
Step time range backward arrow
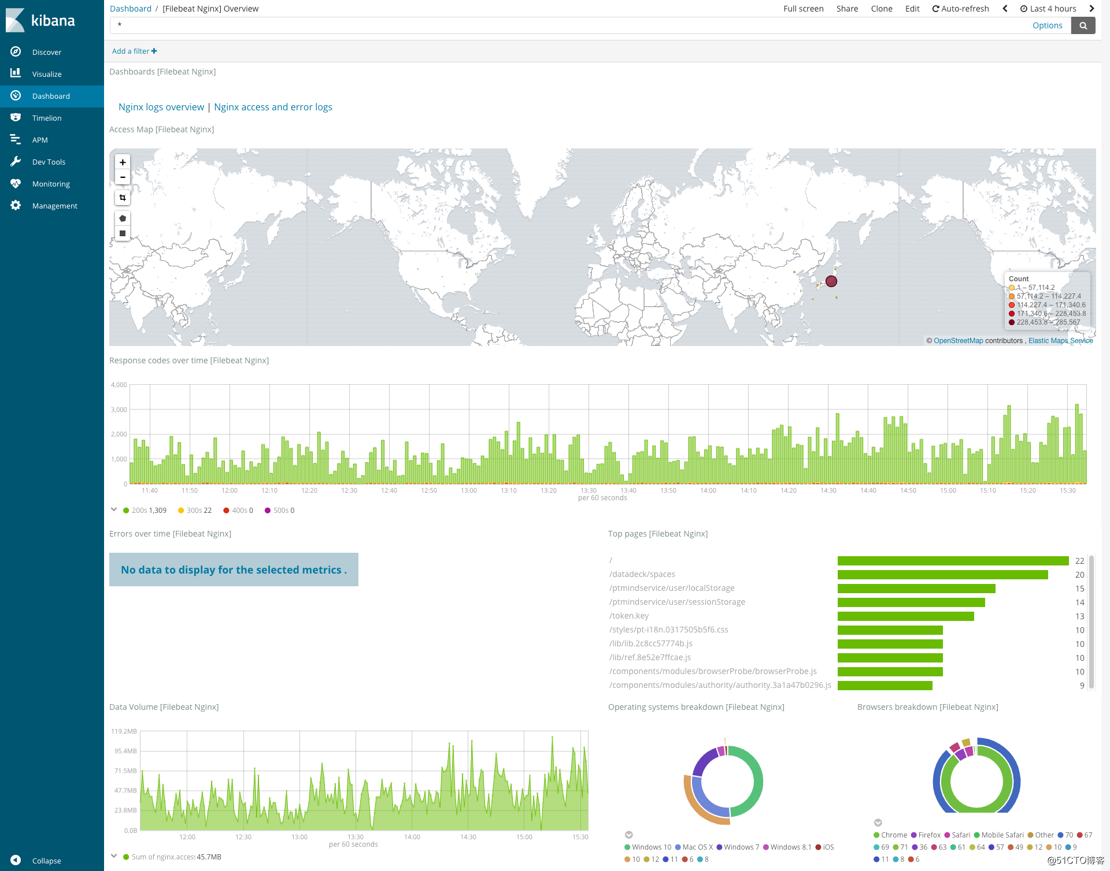(x=1005, y=9)
